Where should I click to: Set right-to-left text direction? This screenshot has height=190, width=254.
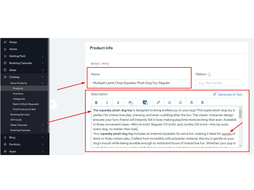click(x=202, y=102)
